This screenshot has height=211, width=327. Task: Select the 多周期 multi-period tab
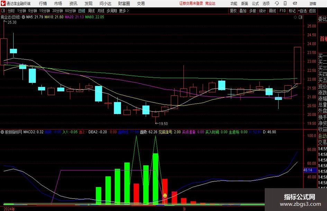coord(112,11)
